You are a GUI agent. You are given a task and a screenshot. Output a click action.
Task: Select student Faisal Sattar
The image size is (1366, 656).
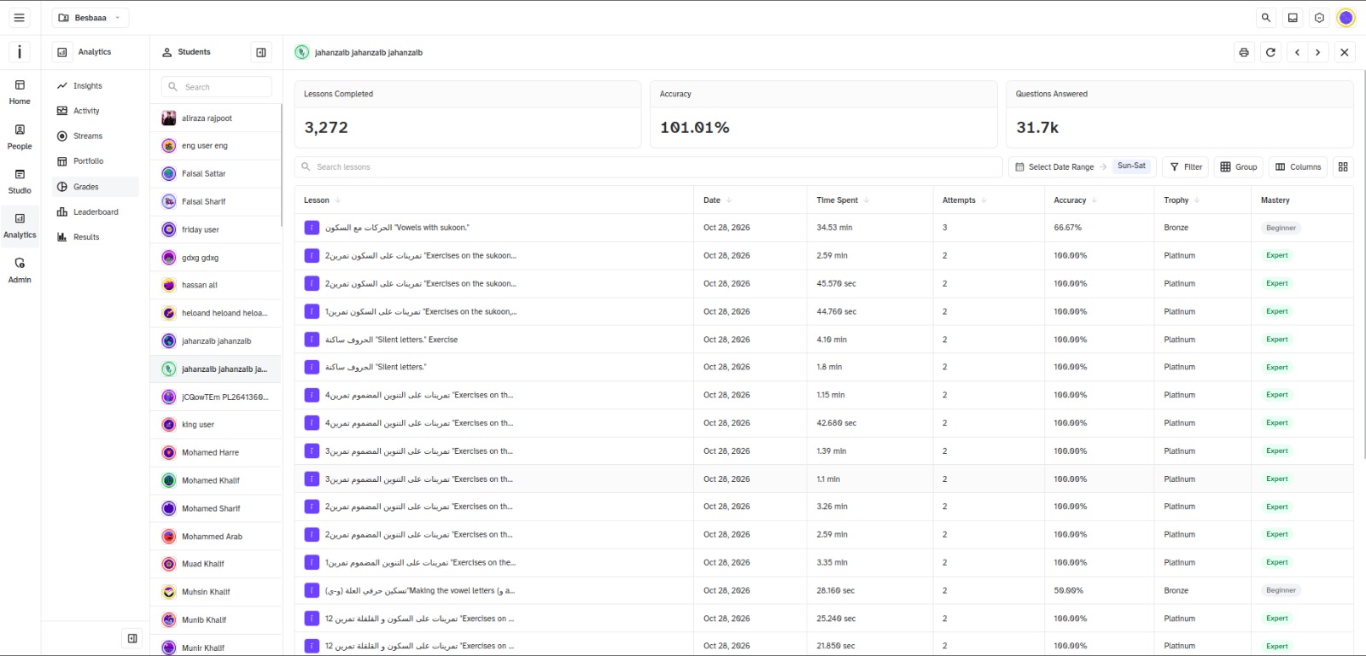[216, 174]
